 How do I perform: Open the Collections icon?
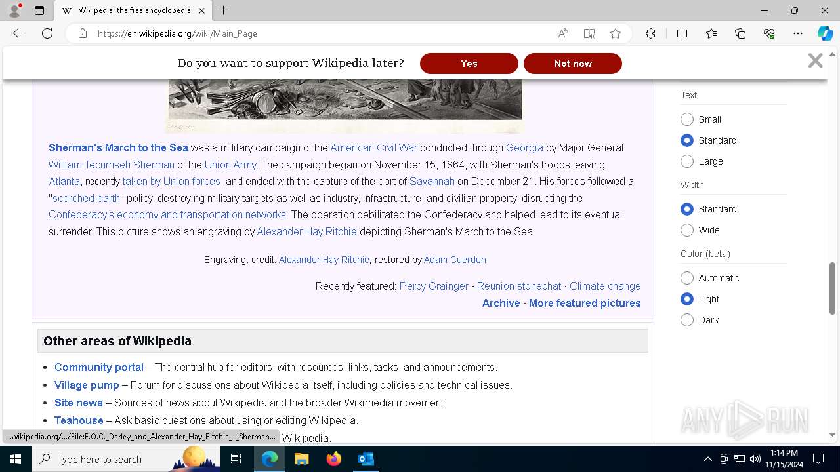(740, 33)
